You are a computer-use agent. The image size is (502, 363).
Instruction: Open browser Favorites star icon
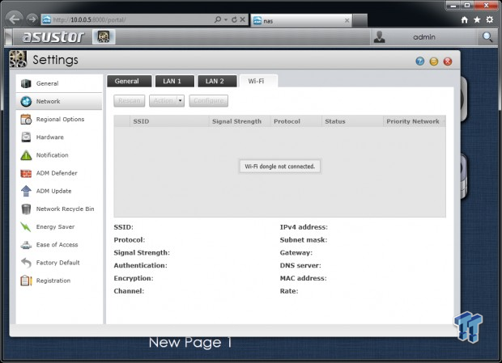[x=477, y=20]
